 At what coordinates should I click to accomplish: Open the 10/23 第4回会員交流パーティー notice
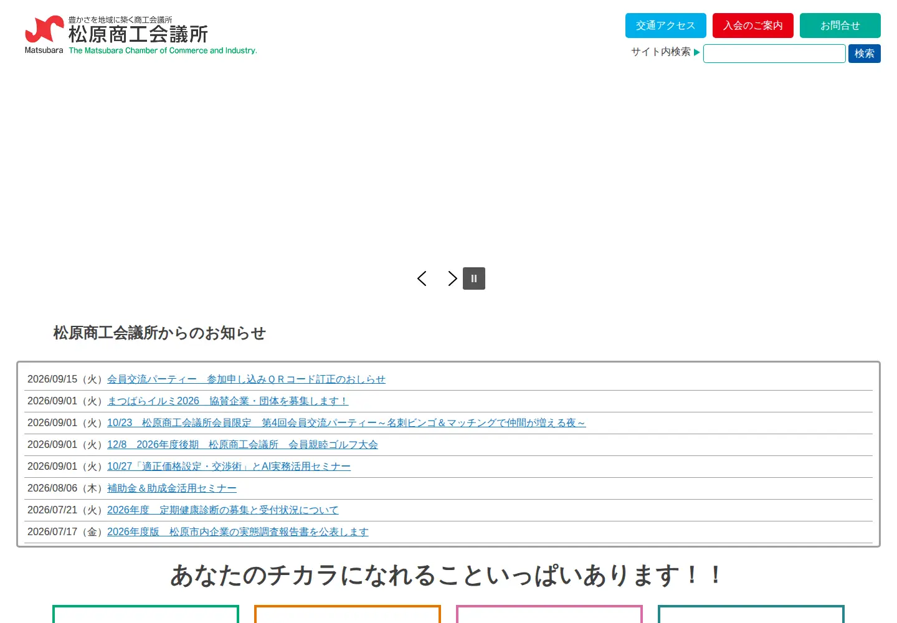[346, 423]
